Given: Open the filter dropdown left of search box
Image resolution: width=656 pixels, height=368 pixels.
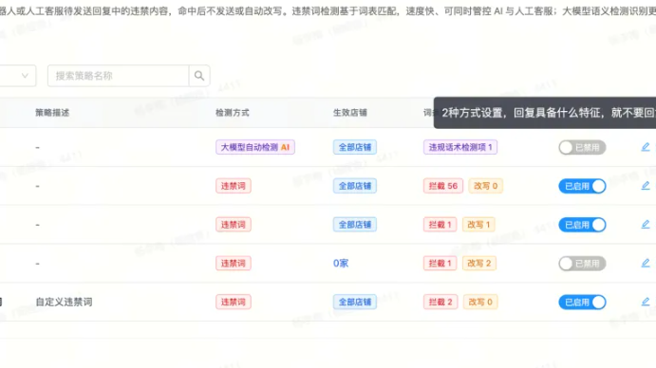Looking at the screenshot, I should tap(18, 76).
